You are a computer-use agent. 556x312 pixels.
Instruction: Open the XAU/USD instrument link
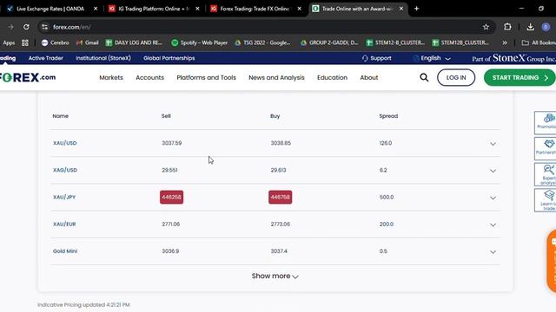tap(65, 143)
